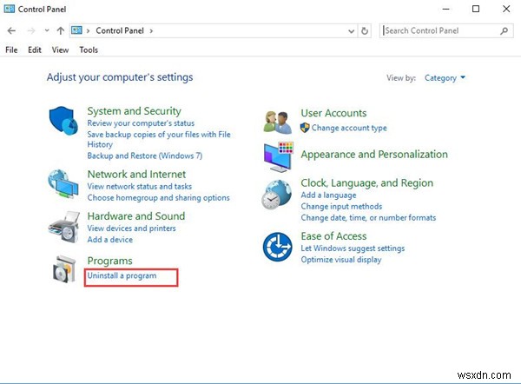The height and width of the screenshot is (384, 521).
Task: Click the Search Control Panel field
Action: pyautogui.click(x=440, y=30)
